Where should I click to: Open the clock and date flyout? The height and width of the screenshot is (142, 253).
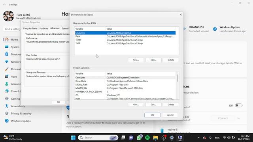tap(244, 138)
